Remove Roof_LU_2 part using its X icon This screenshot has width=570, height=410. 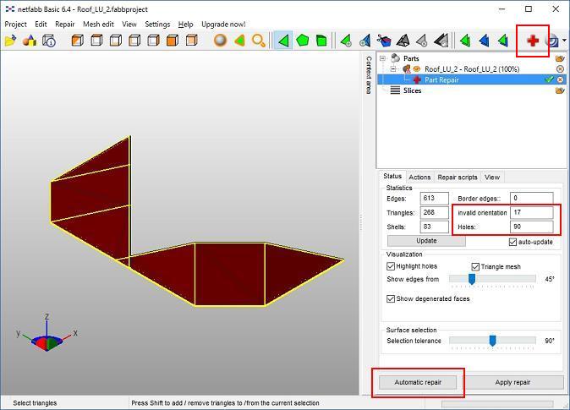coord(560,69)
